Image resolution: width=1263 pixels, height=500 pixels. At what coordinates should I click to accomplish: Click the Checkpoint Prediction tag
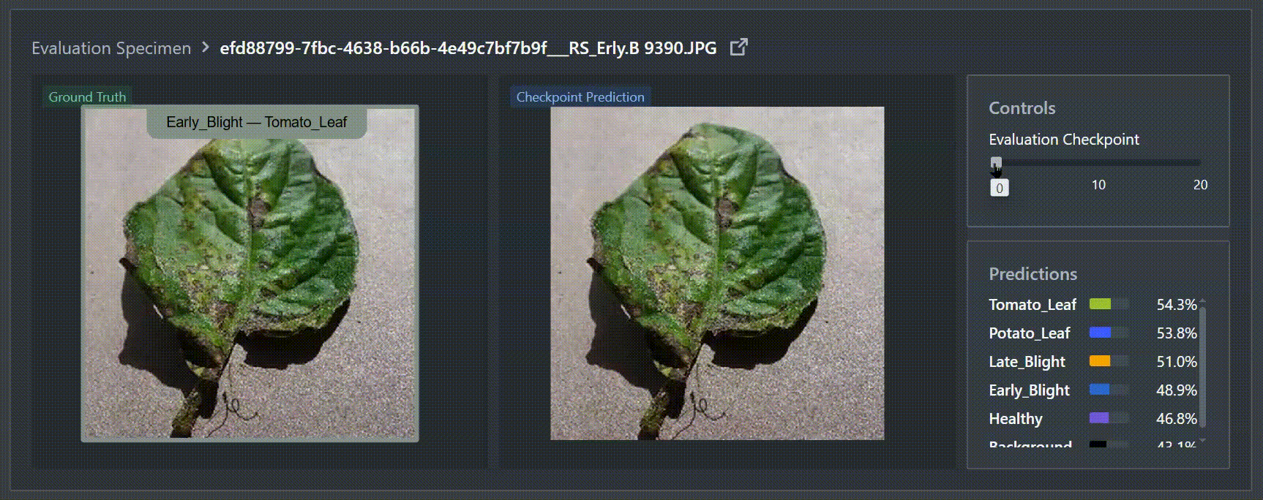580,96
